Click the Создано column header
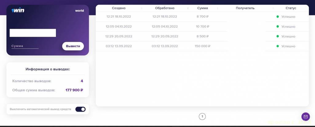 point(119,8)
